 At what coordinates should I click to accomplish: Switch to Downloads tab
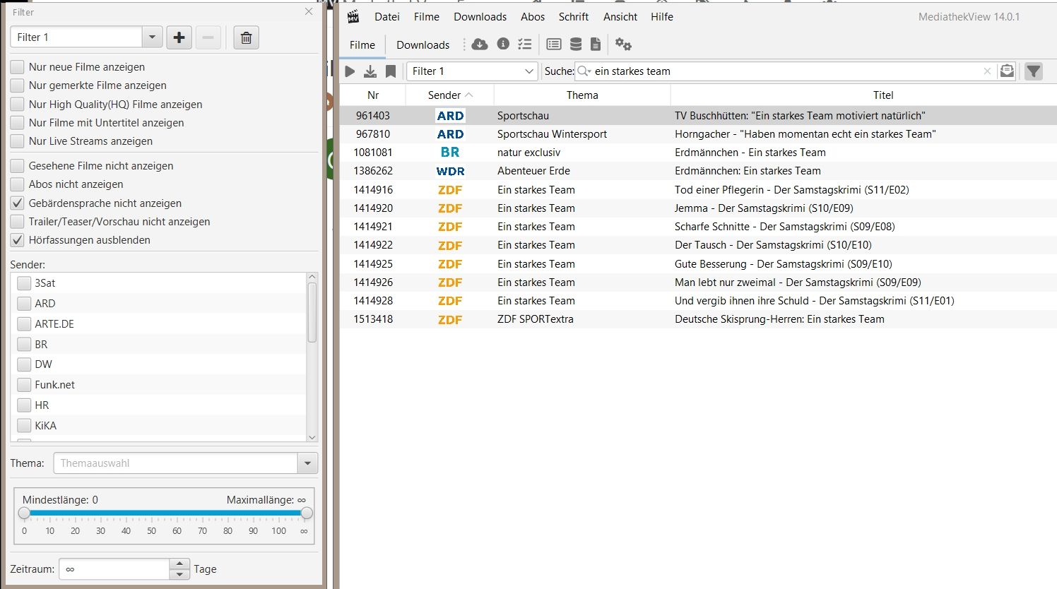(x=423, y=44)
